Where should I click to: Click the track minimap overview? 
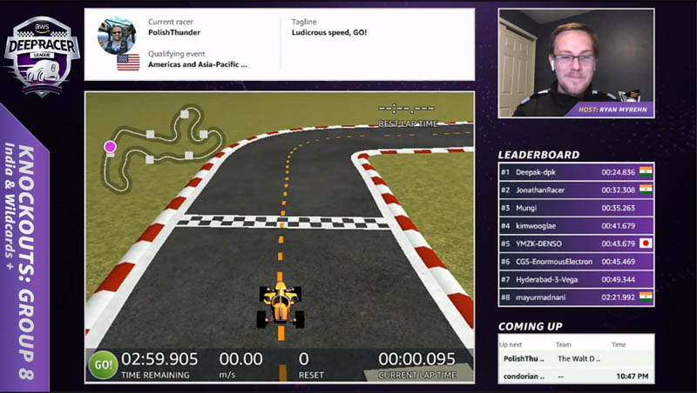click(162, 149)
